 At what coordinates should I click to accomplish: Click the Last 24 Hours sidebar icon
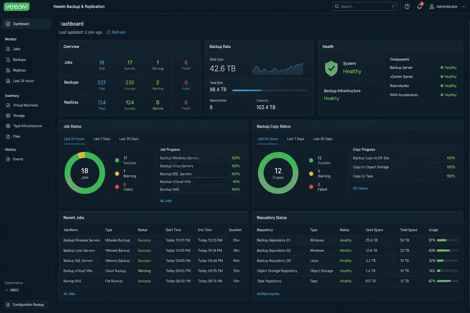coord(8,81)
